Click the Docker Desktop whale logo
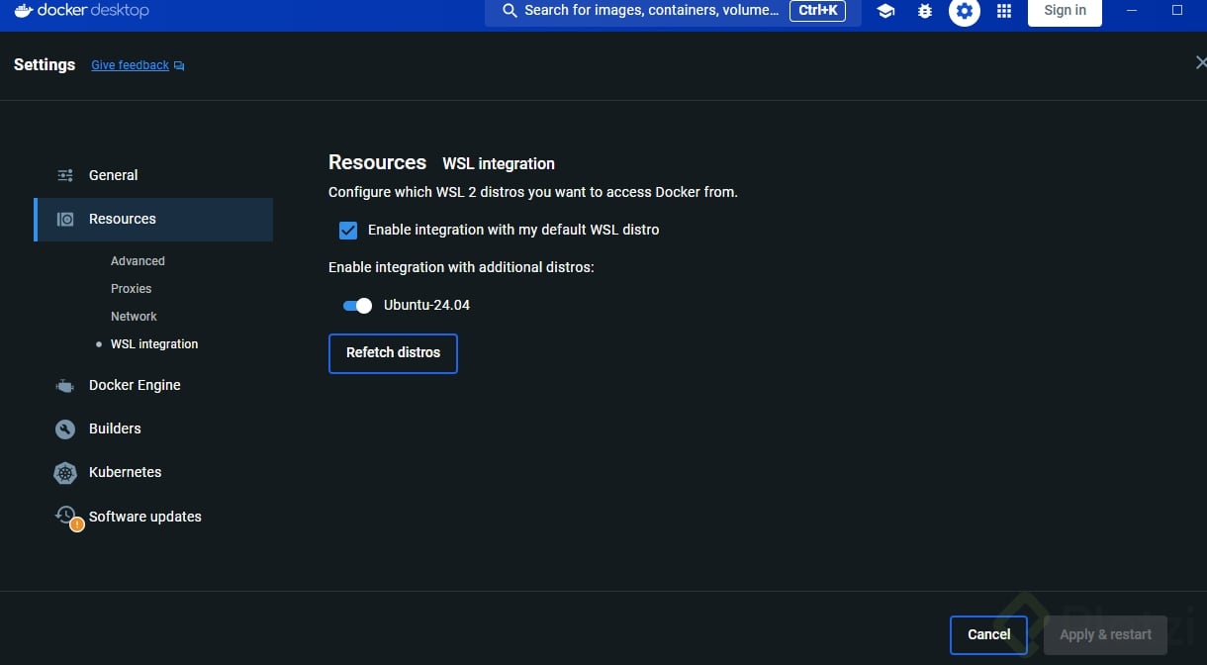 coord(24,10)
